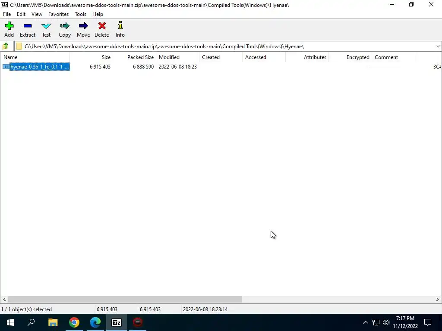Viewport: 442px width, 331px height.
Task: Click the red Delete icon
Action: (102, 26)
